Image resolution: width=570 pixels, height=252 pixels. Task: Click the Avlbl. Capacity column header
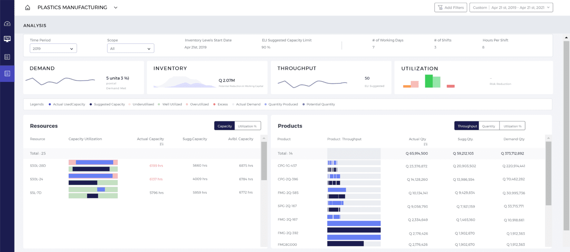[240, 139]
